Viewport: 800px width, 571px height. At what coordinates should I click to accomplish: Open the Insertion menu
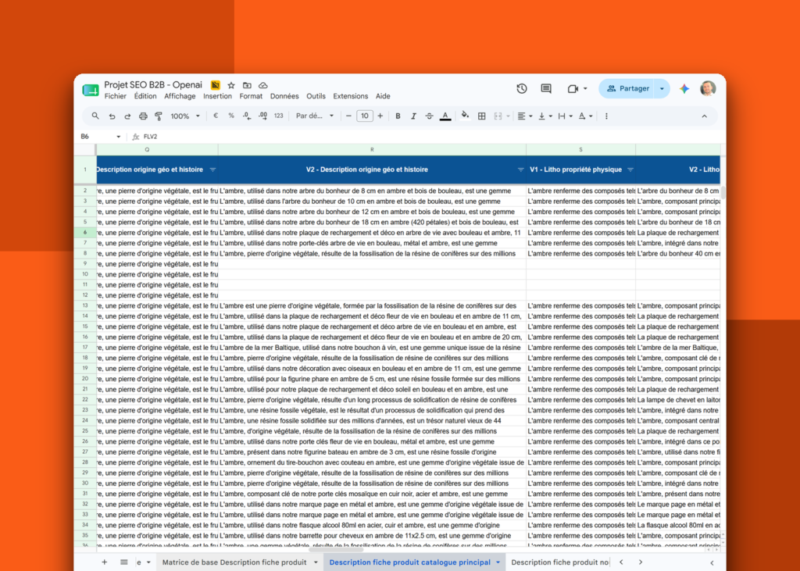[217, 96]
